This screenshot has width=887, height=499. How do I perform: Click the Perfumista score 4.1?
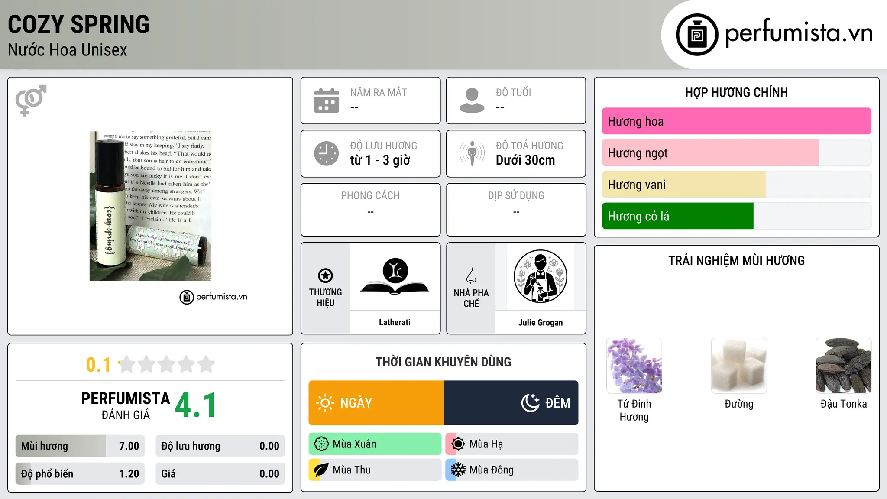[196, 405]
